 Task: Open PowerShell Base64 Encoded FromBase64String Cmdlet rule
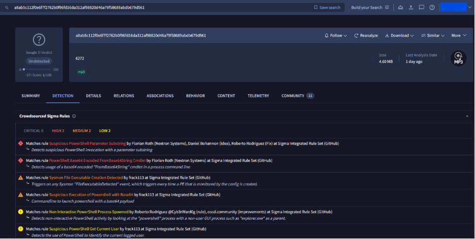click(x=97, y=160)
